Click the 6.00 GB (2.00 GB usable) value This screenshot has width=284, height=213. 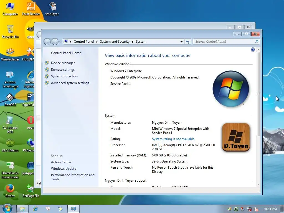click(x=169, y=155)
